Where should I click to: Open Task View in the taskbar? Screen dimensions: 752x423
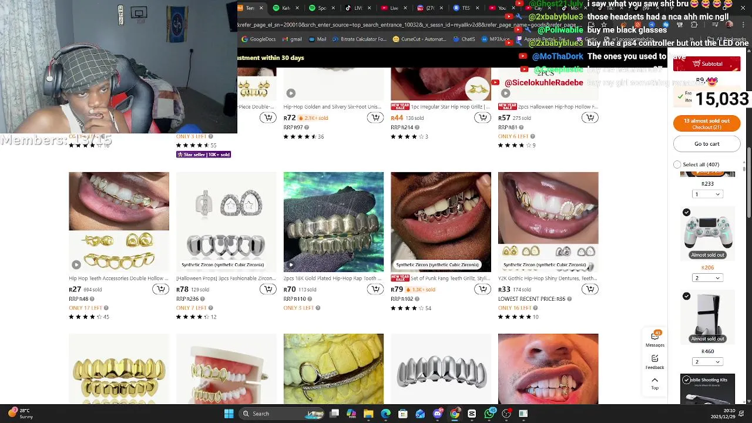[334, 414]
